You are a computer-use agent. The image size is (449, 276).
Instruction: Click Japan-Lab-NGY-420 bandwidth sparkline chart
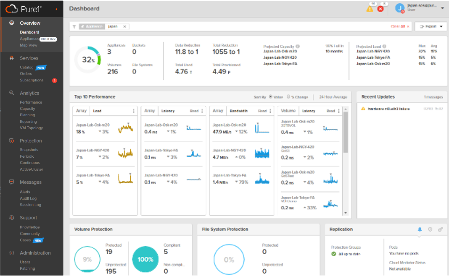(x=262, y=154)
